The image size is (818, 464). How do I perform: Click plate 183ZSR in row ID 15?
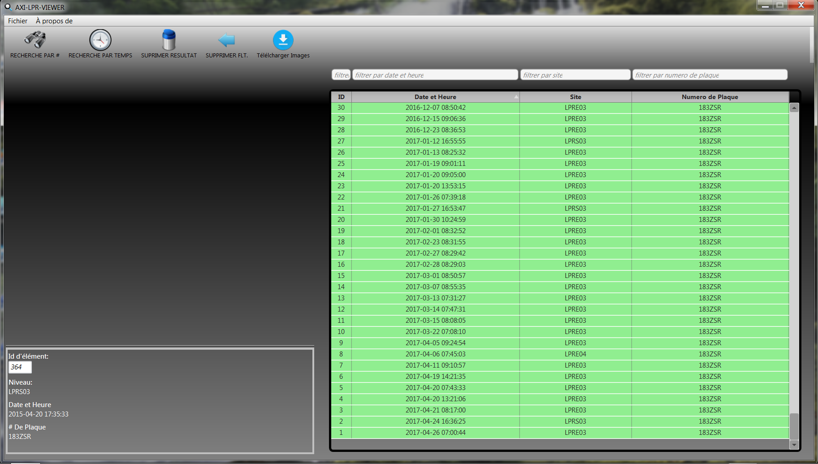[710, 276]
